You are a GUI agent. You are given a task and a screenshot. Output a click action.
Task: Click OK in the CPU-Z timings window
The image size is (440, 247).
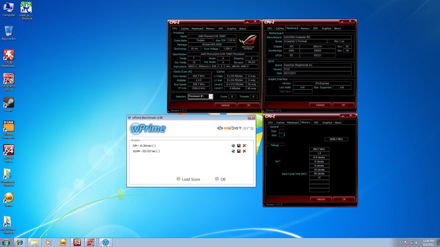tap(344, 199)
